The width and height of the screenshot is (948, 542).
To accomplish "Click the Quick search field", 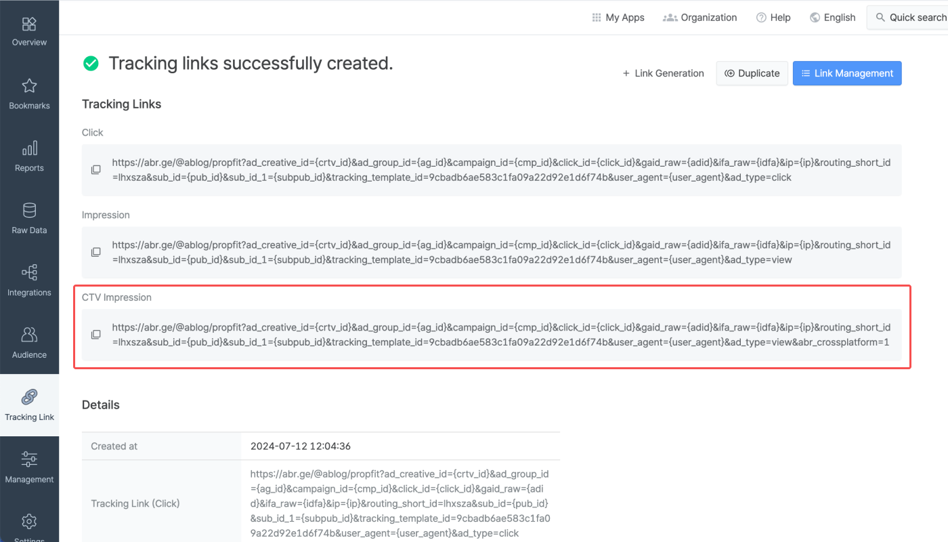I will 908,18.
